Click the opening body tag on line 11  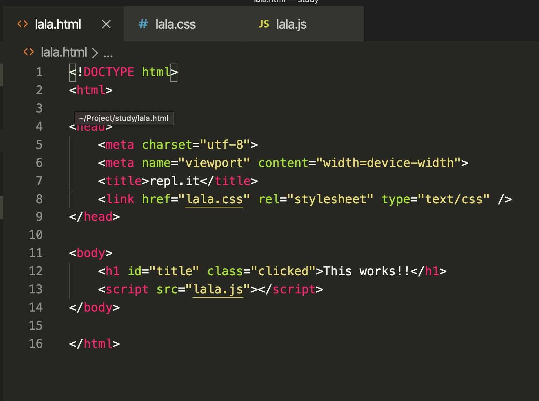[91, 253]
